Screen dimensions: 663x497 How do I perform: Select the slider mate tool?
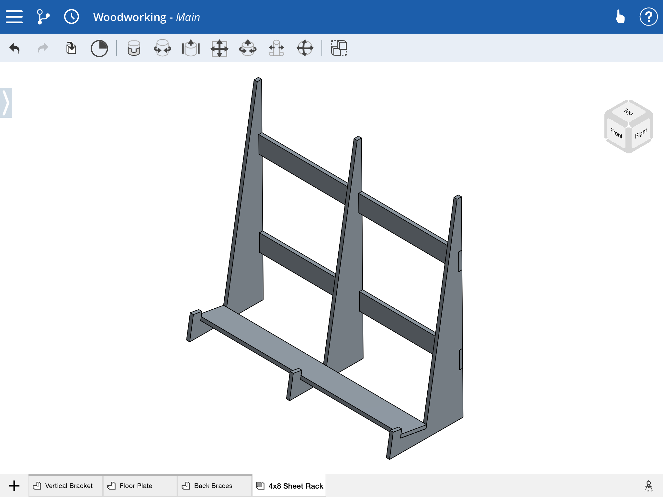(191, 49)
